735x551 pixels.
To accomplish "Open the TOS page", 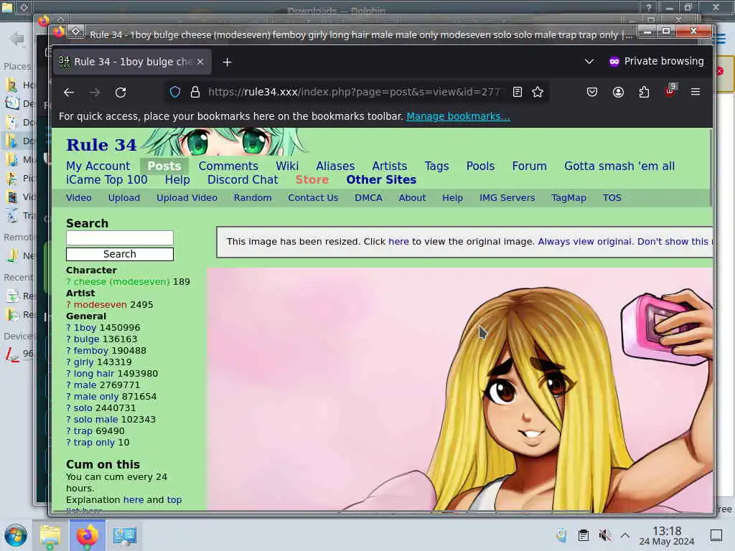I will point(612,198).
